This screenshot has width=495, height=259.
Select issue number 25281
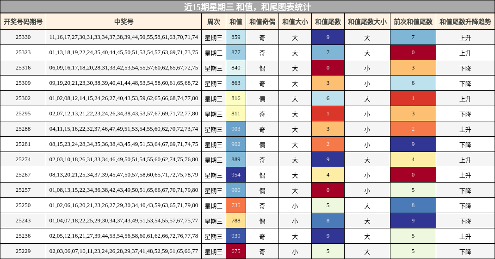click(23, 144)
